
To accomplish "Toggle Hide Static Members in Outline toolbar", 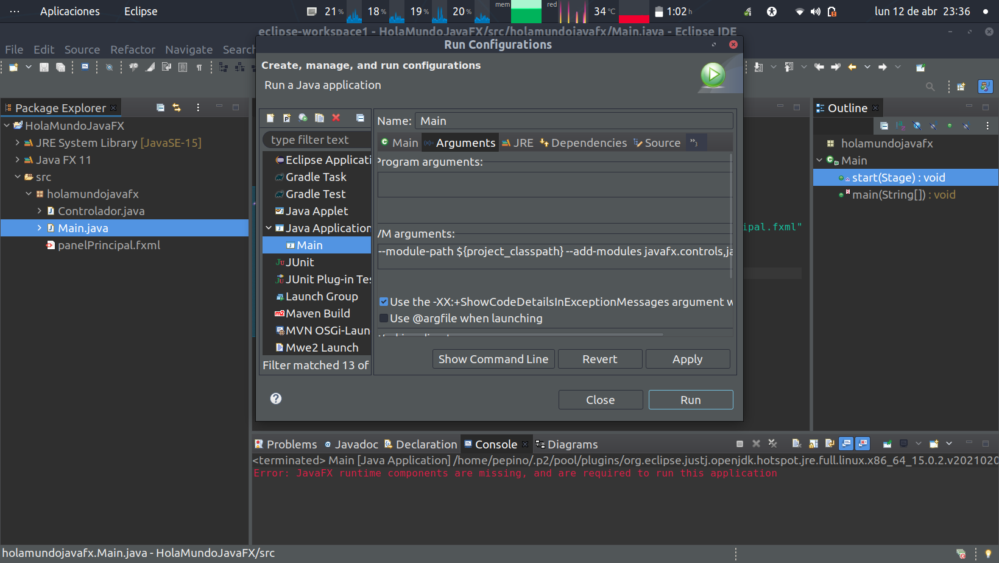I will 933,126.
